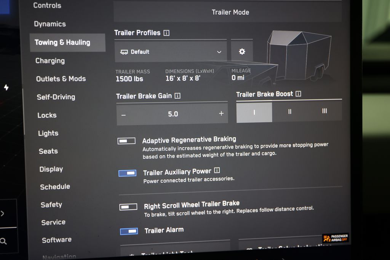Open the Safety settings
This screenshot has height=260, width=390.
click(x=51, y=204)
